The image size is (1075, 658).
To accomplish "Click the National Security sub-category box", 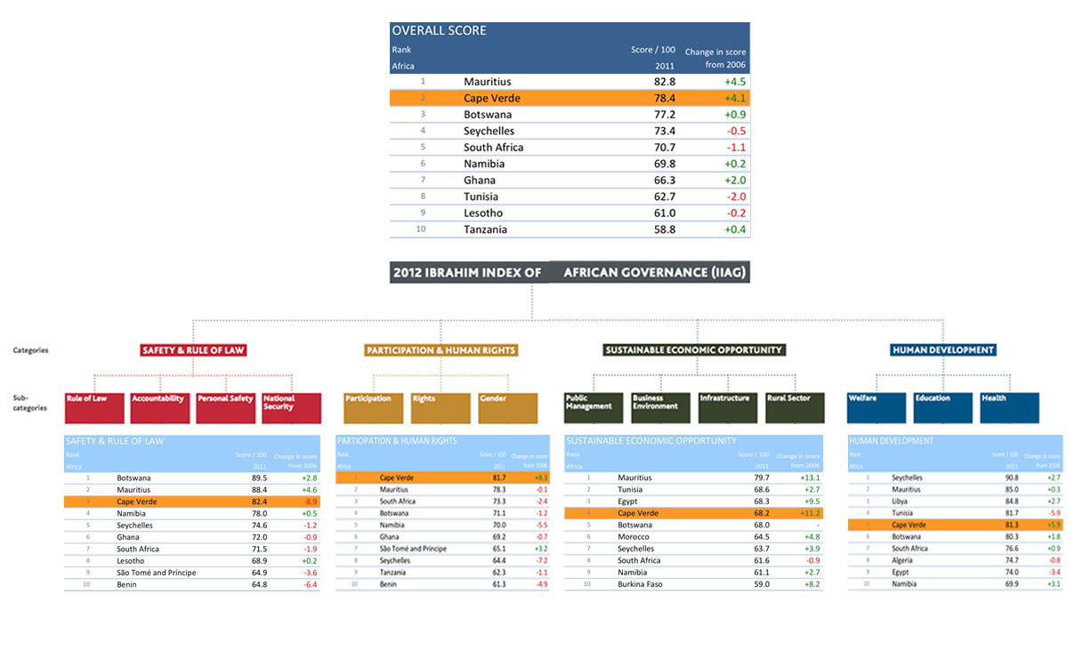I will pyautogui.click(x=291, y=407).
